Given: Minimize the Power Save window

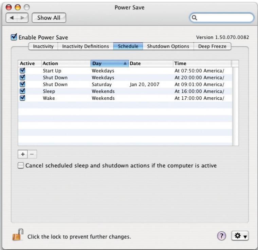Looking at the screenshot, I should 18,7.
